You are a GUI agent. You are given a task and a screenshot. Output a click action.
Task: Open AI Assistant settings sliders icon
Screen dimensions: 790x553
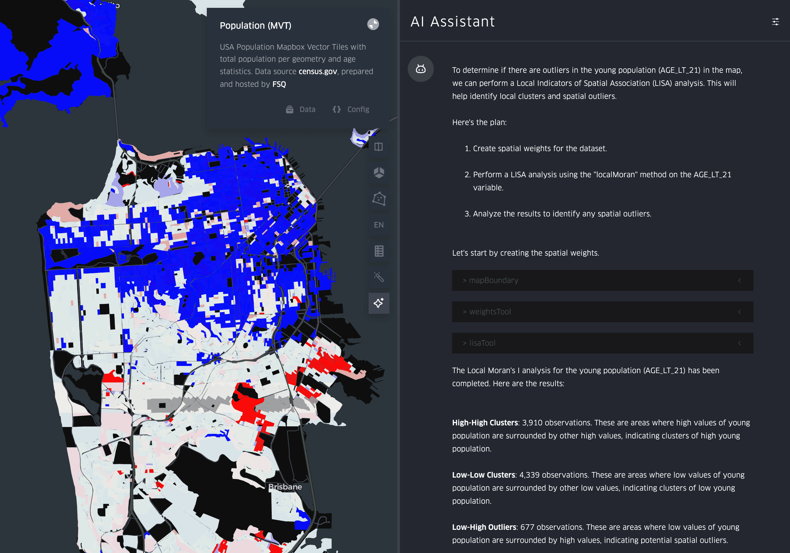[776, 21]
